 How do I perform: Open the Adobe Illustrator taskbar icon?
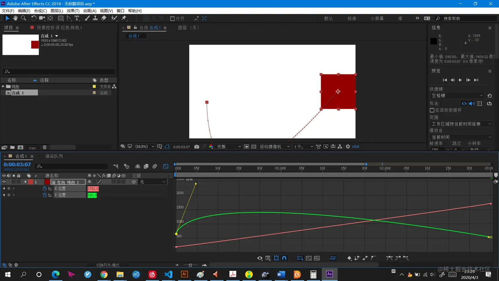click(184, 274)
